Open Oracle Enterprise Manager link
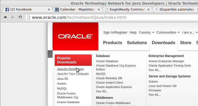 [x=166, y=61]
